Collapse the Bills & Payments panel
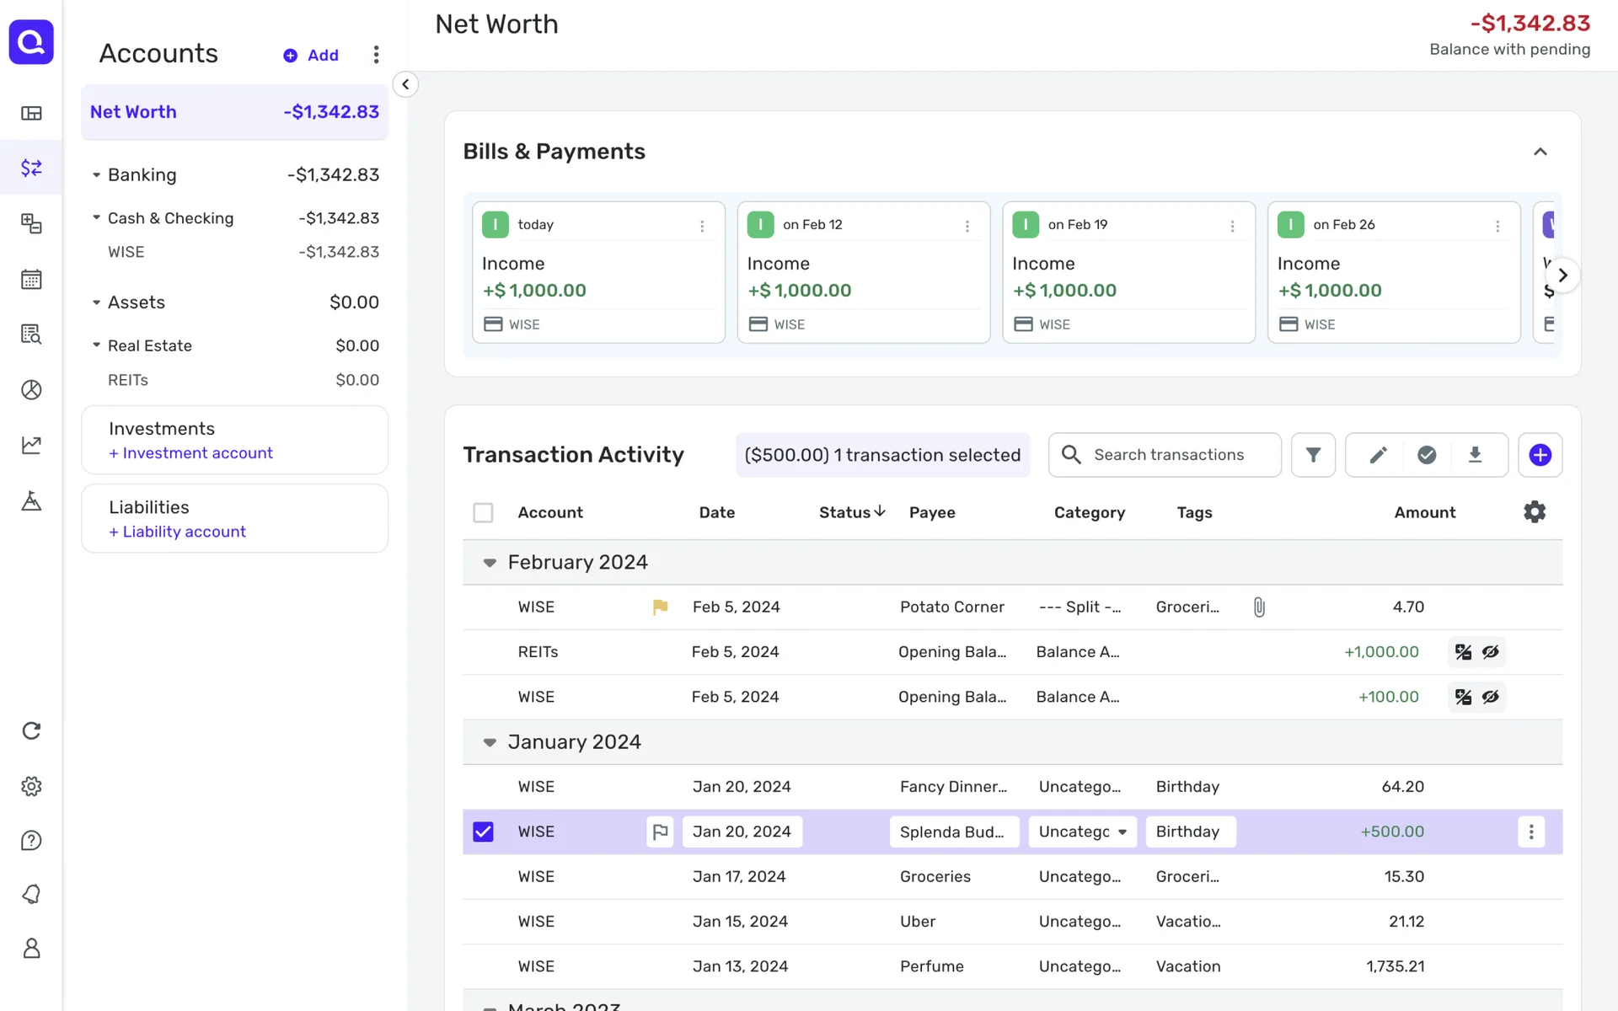Image resolution: width=1618 pixels, height=1011 pixels. pos(1540,152)
